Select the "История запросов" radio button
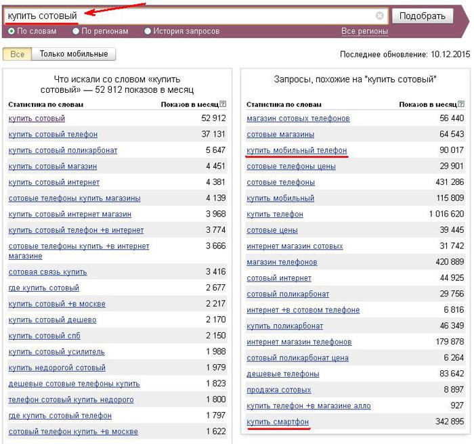474x444 pixels. (148, 31)
